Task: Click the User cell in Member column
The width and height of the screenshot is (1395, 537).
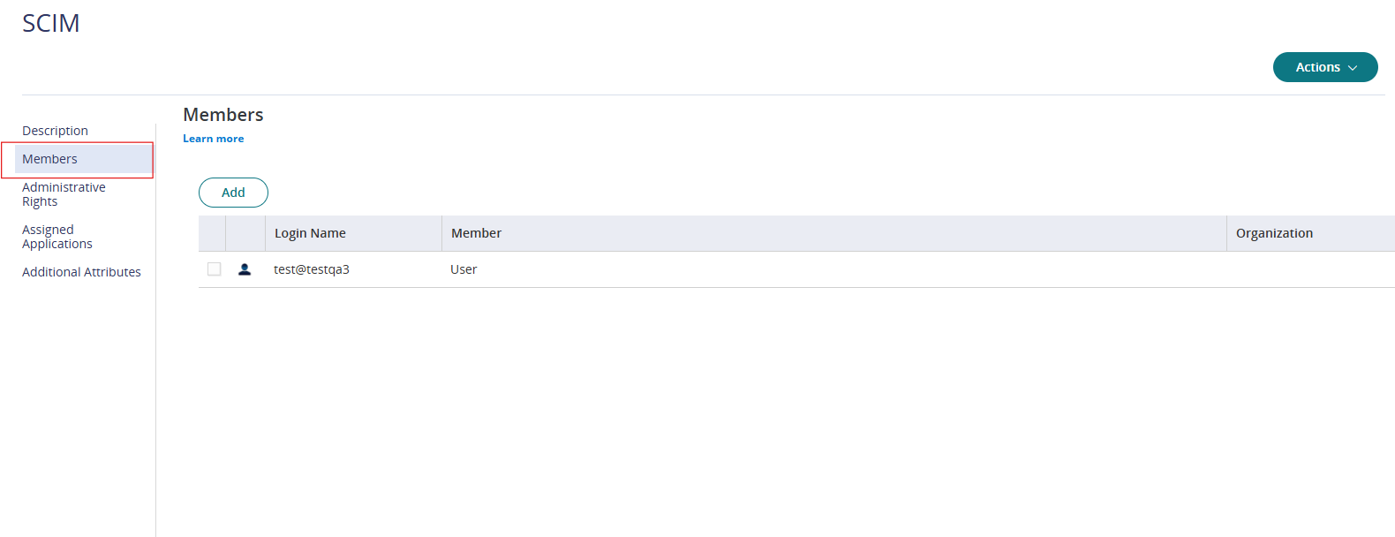Action: pyautogui.click(x=464, y=269)
